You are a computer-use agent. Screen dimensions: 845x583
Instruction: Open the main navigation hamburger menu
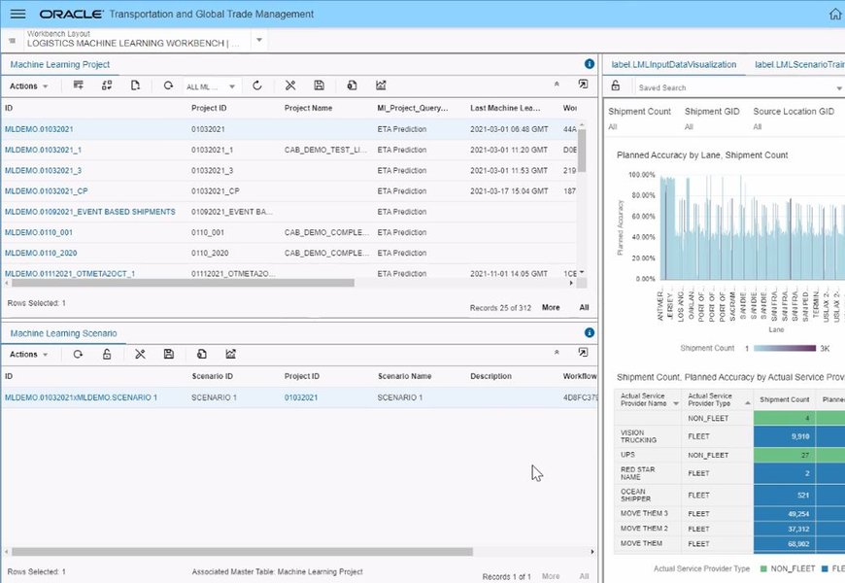(x=17, y=14)
